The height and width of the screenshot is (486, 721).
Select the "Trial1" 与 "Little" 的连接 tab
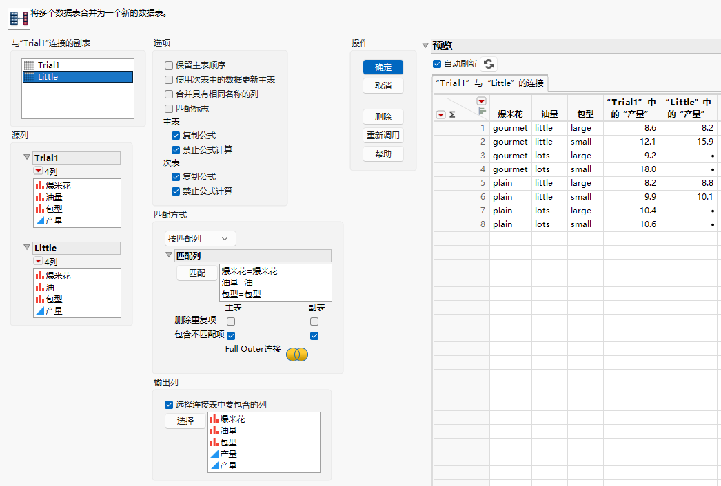pos(489,83)
